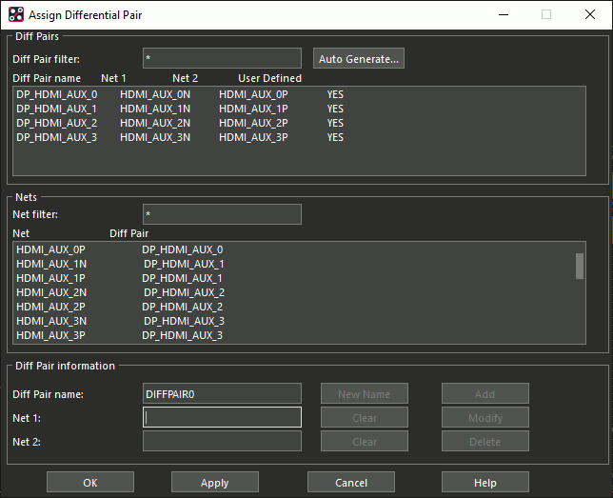Focus the Diff Pair filter field

[222, 58]
